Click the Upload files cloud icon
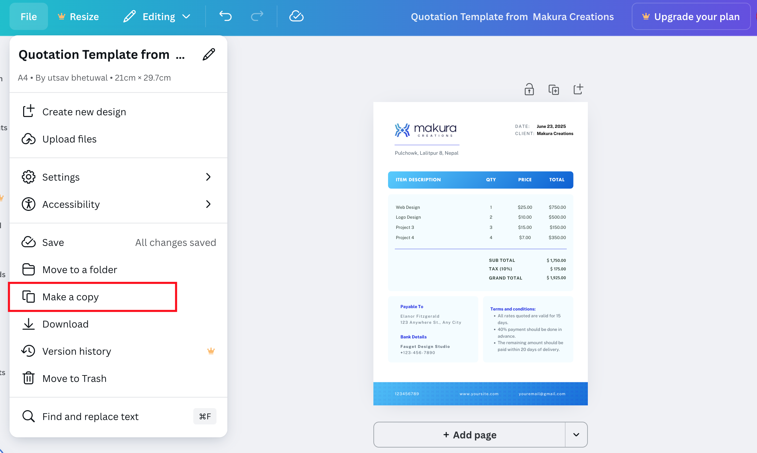 tap(29, 139)
